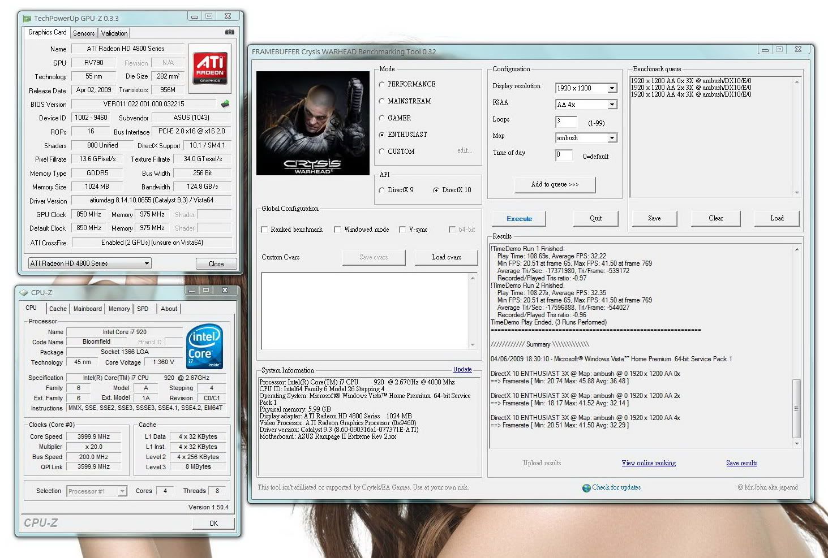Click the Driver Version field in GPU-Z

[x=152, y=200]
